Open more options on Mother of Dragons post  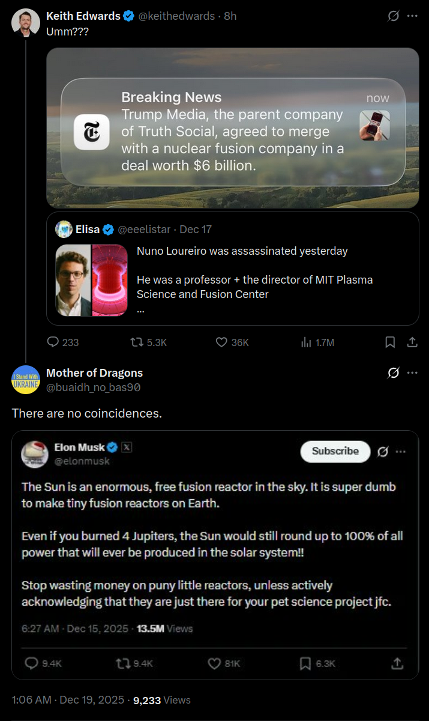(412, 373)
